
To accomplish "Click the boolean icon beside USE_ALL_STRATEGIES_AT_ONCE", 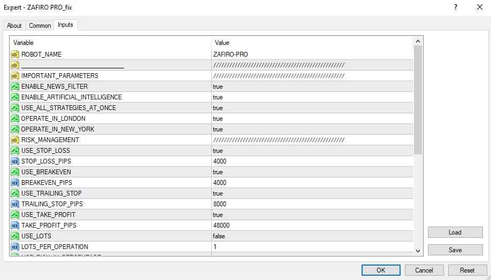I will click(x=15, y=107).
